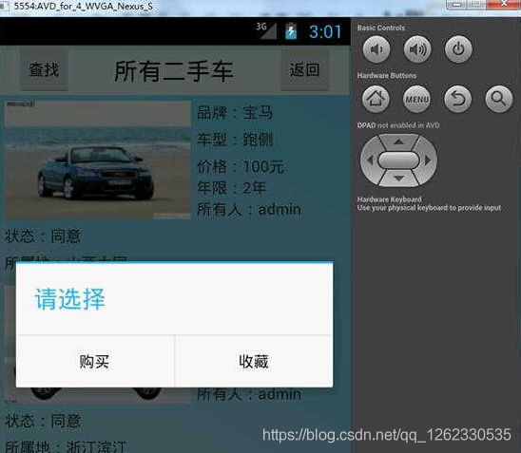Click the 品牌：宝马 text
Image resolution: width=521 pixels, height=453 pixels.
tap(235, 112)
